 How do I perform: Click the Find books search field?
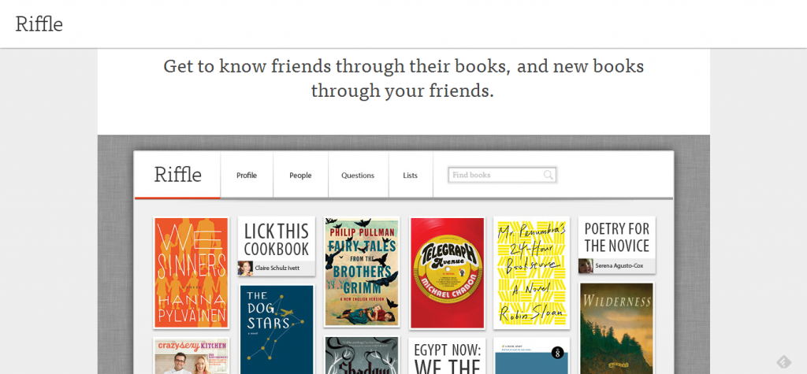click(x=502, y=175)
